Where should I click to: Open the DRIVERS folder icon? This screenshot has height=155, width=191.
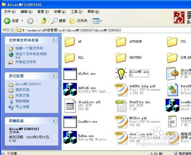click(x=121, y=58)
